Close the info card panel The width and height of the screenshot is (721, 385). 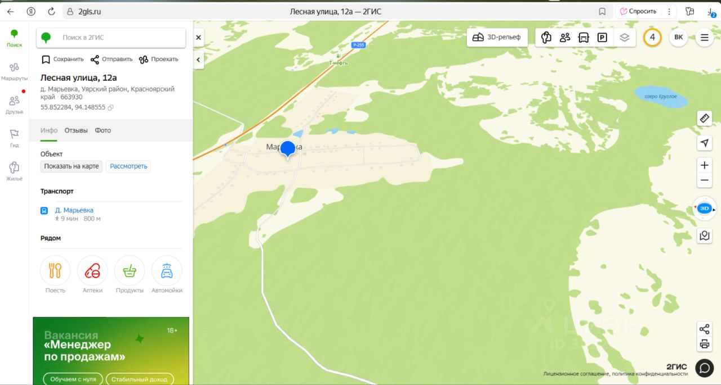tap(198, 38)
